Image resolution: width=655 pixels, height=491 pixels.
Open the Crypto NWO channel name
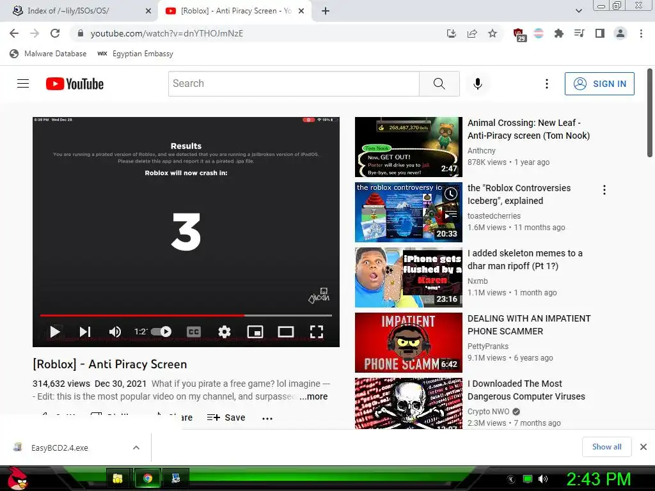coord(488,411)
